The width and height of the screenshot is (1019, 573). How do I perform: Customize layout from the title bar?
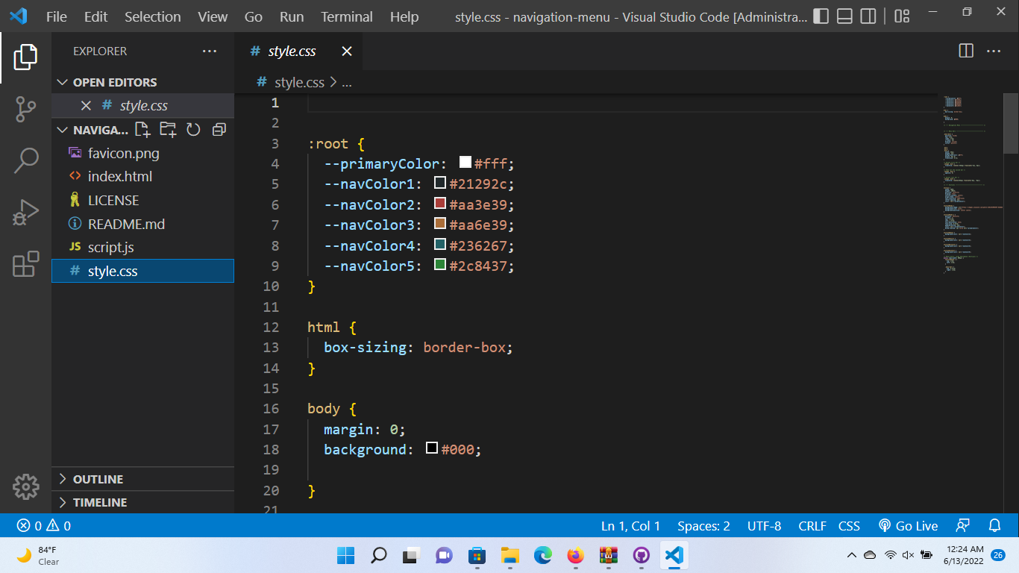(902, 16)
